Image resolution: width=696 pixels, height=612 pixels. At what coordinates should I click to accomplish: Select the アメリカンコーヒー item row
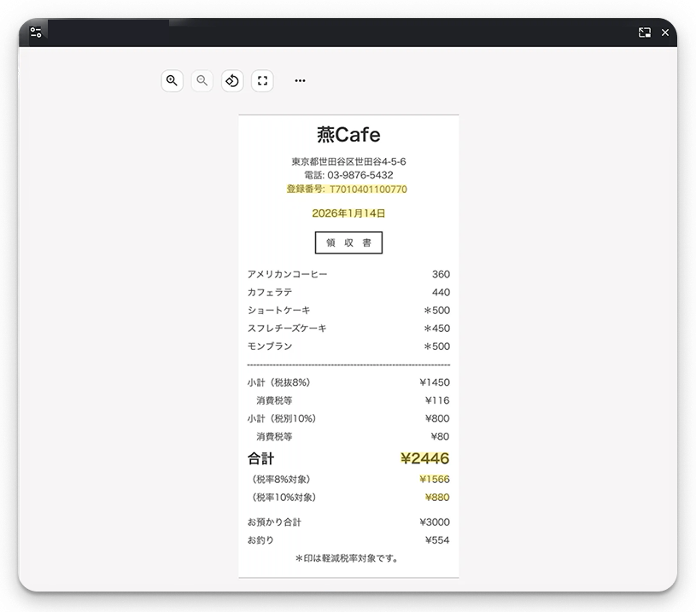point(348,274)
